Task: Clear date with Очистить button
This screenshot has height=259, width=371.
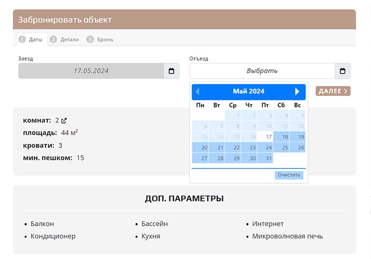Action: 290,175
